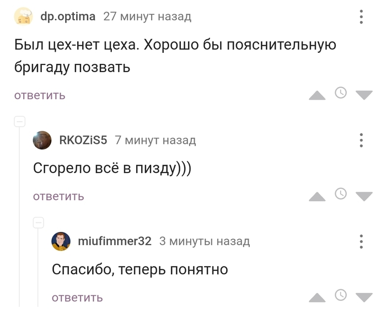Upvote the dp.optima comment
The image size is (386, 309).
317,95
